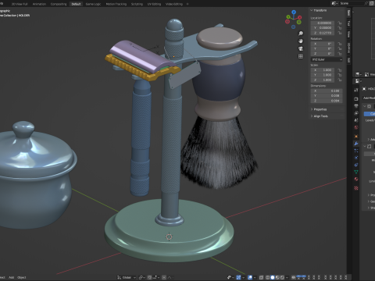Image resolution: width=375 pixels, height=281 pixels.
Task: Open the XYZ Euler rotation mode dropdown
Action: pos(327,59)
